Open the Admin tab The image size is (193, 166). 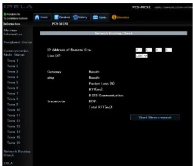point(101,17)
